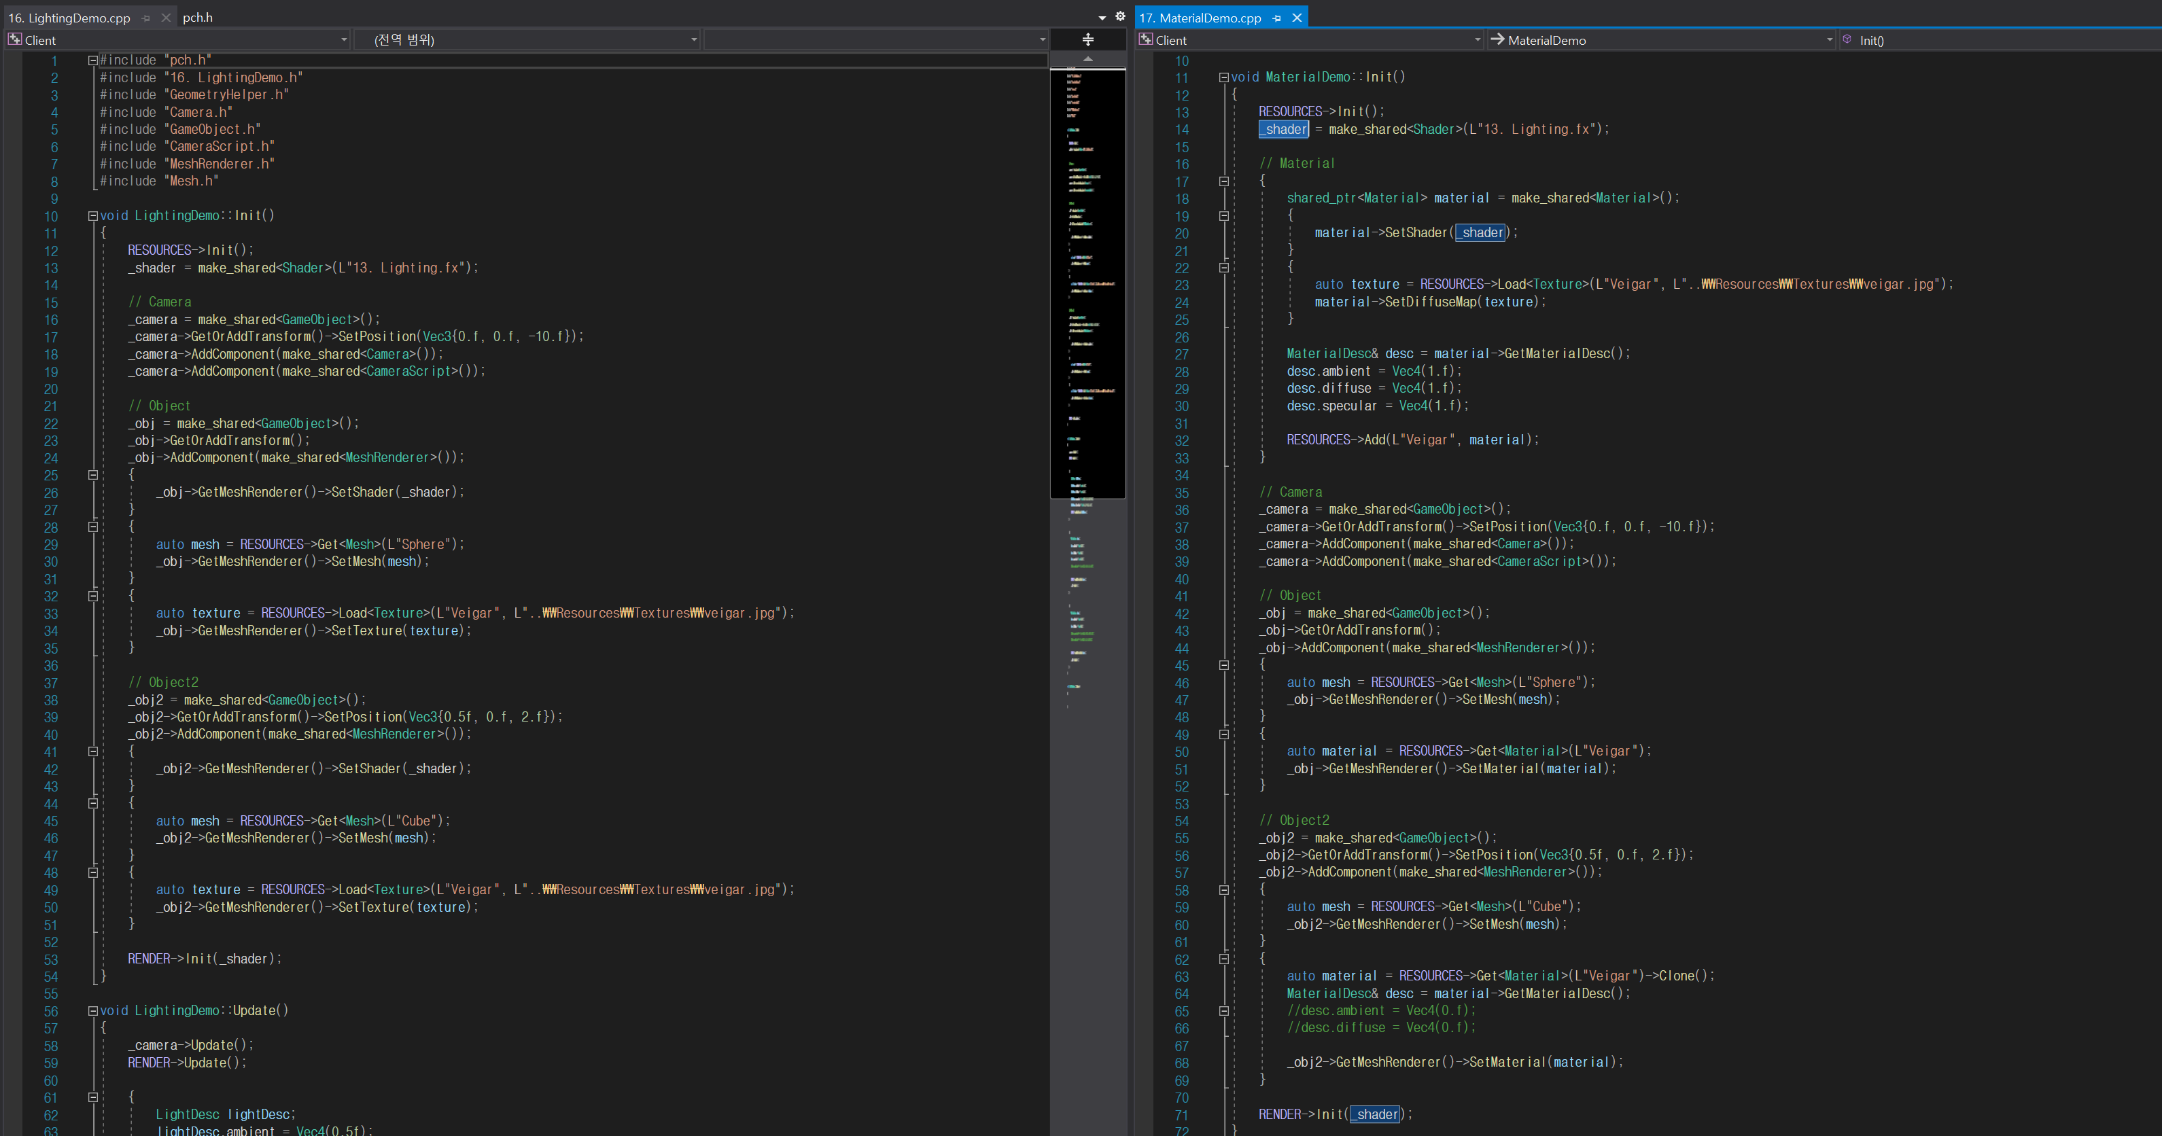This screenshot has width=2162, height=1136.
Task: Collapse the MaterialDemo::Init function block
Action: click(x=1223, y=77)
